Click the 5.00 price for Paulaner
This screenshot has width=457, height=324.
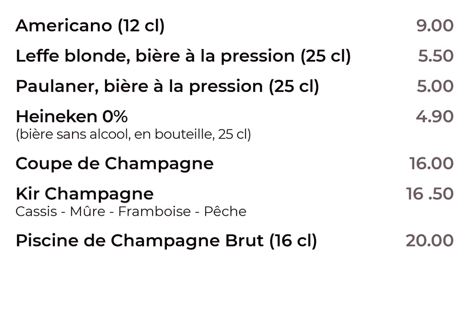pos(435,87)
